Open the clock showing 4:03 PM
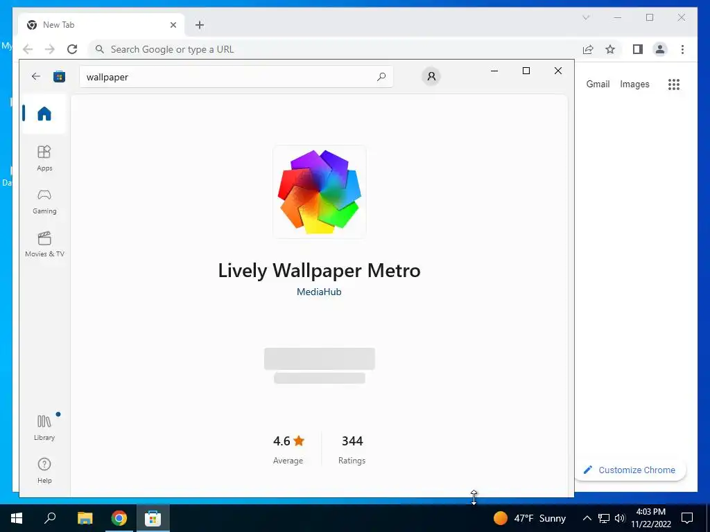This screenshot has width=710, height=532. [x=651, y=518]
